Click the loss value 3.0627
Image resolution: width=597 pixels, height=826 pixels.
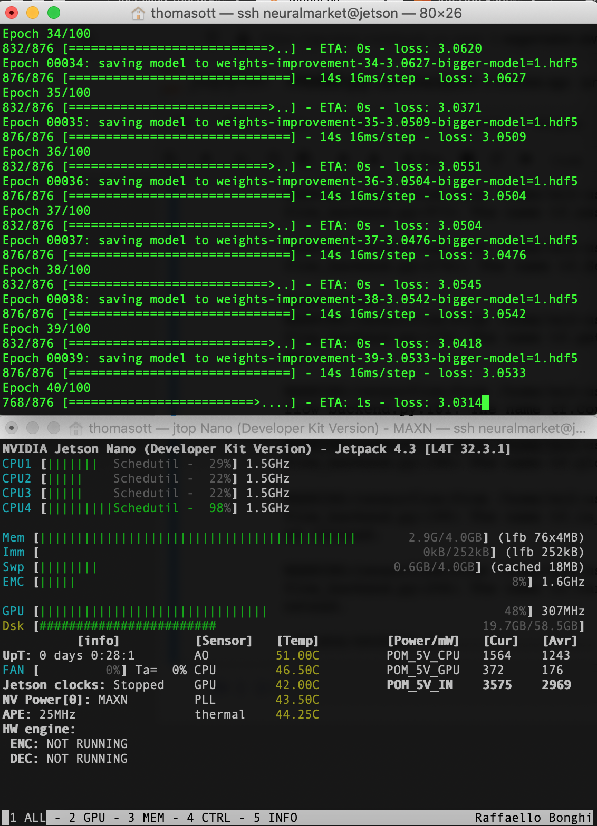(504, 78)
